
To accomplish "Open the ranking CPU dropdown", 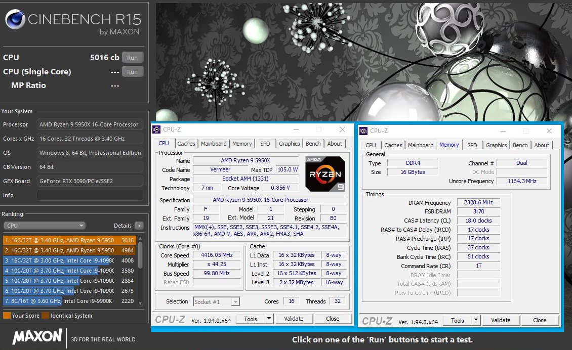I will pos(45,226).
